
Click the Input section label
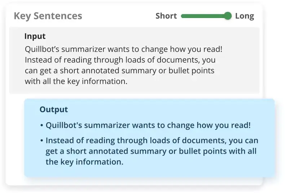35,36
